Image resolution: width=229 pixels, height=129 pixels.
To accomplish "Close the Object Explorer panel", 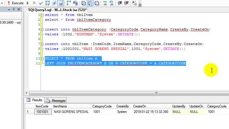I will 19,9.
